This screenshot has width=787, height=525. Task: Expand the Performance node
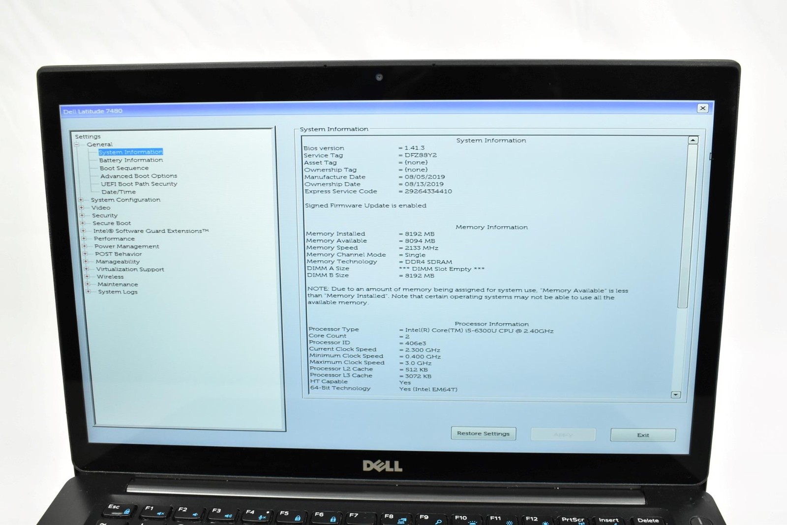(84, 238)
